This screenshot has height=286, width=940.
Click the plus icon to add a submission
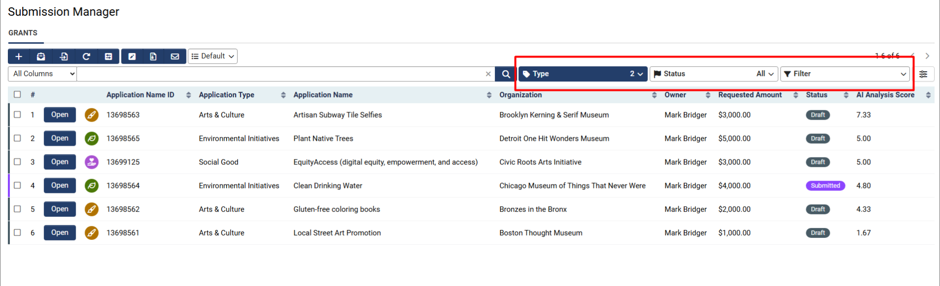19,56
